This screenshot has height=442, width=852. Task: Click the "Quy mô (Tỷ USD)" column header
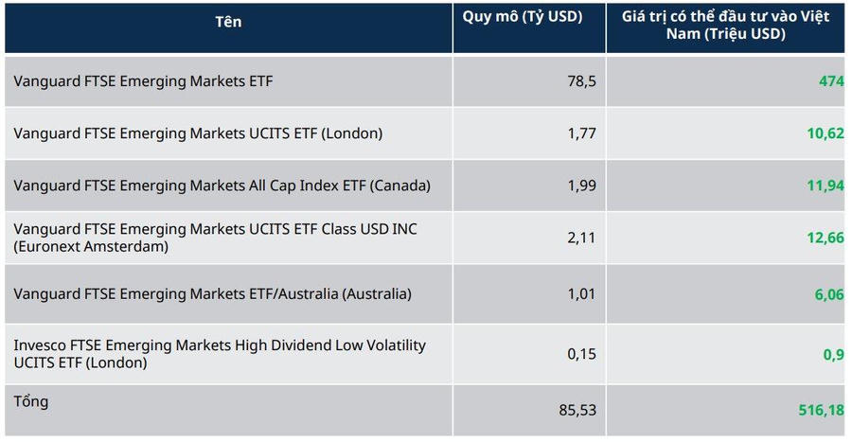point(522,17)
